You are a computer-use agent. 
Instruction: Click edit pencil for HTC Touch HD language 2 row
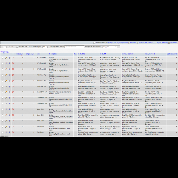tap(6, 58)
